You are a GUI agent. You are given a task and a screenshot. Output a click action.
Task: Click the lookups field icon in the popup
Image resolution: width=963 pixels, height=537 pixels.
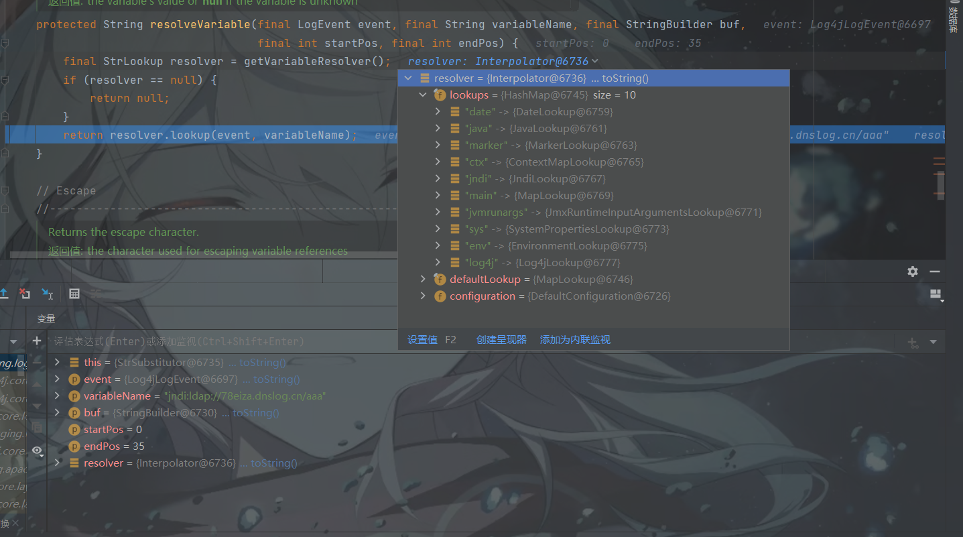440,95
